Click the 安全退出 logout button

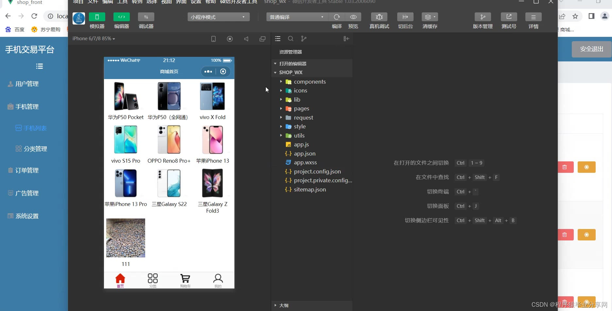(x=591, y=49)
